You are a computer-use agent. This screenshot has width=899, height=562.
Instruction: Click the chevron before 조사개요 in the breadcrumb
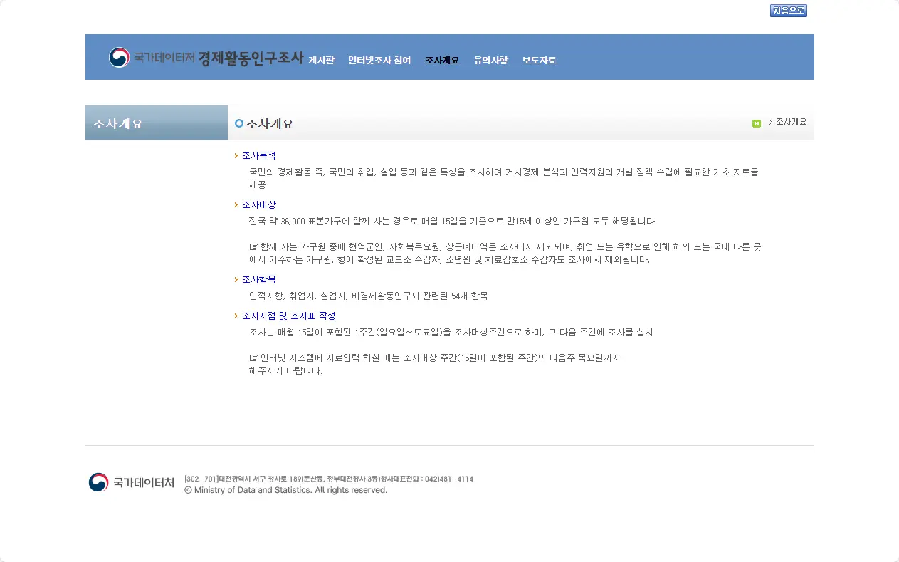point(769,122)
